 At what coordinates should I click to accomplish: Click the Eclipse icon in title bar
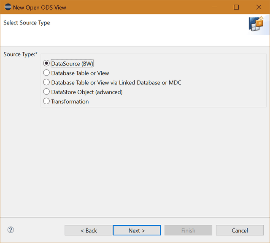pyautogui.click(x=8, y=7)
